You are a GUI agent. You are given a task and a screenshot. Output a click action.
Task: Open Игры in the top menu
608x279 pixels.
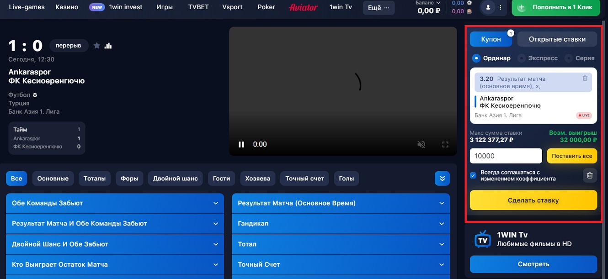pos(165,7)
